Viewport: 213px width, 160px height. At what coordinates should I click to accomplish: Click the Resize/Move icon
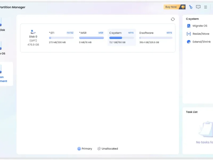click(189, 34)
